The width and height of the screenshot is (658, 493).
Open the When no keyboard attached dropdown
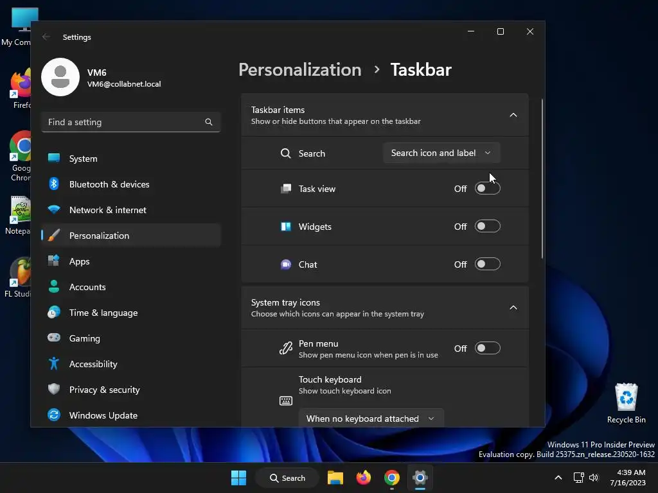(x=371, y=419)
